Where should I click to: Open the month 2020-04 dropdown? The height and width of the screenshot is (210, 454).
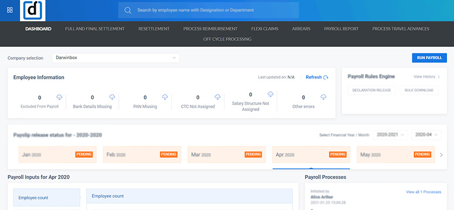426,135
